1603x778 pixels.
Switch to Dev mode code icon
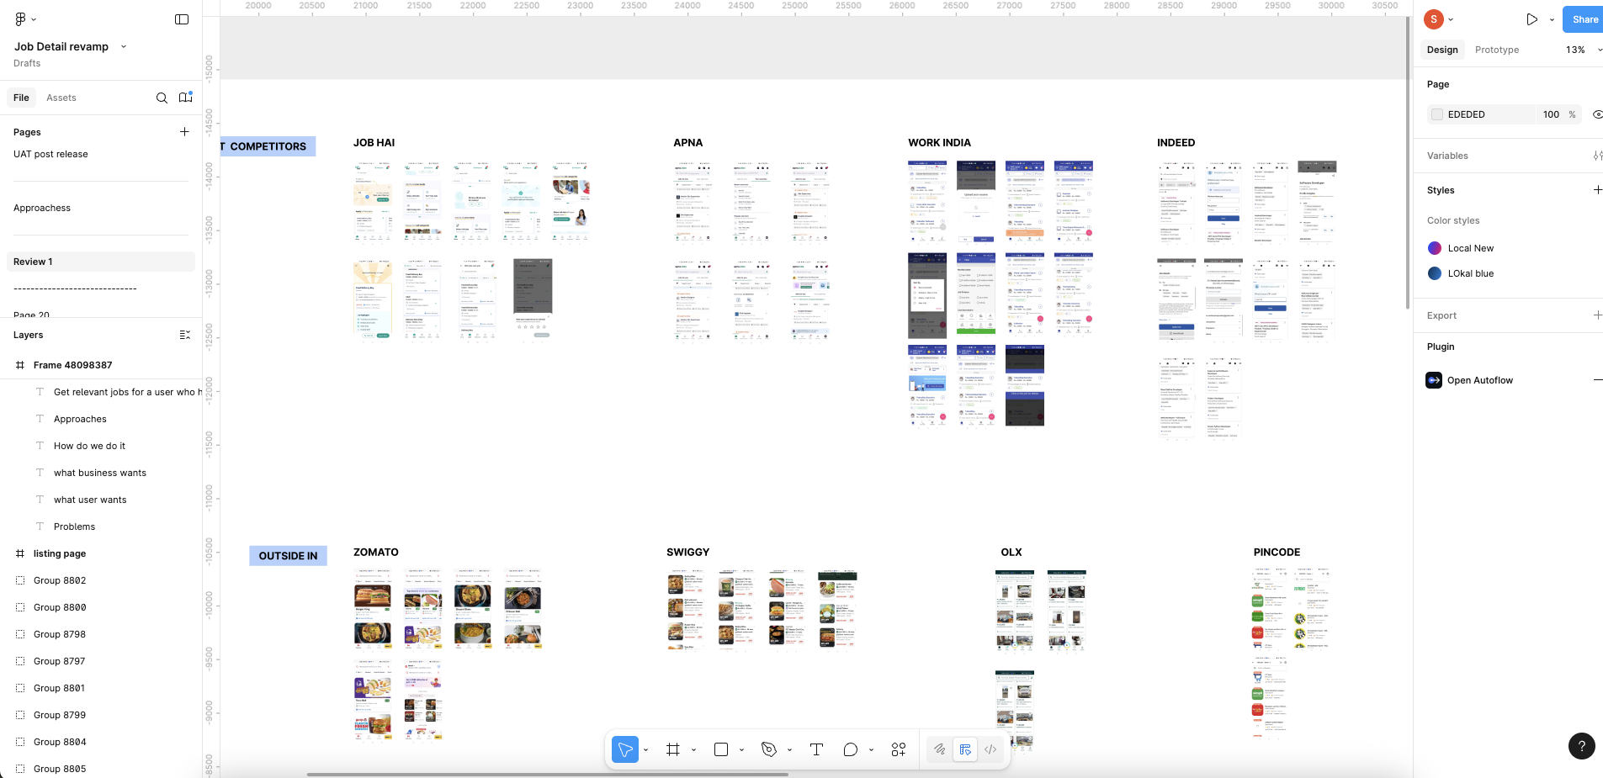(x=990, y=749)
